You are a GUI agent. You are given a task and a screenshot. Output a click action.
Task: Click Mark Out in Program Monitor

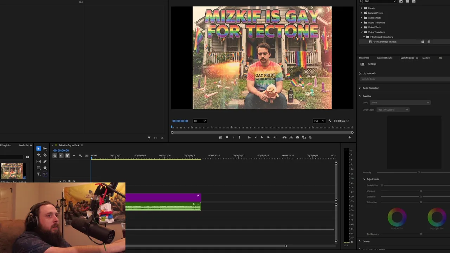(239, 137)
